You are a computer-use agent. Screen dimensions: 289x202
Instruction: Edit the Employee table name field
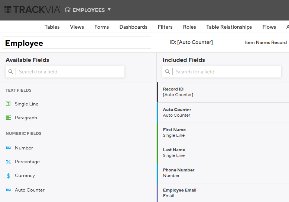[77, 43]
